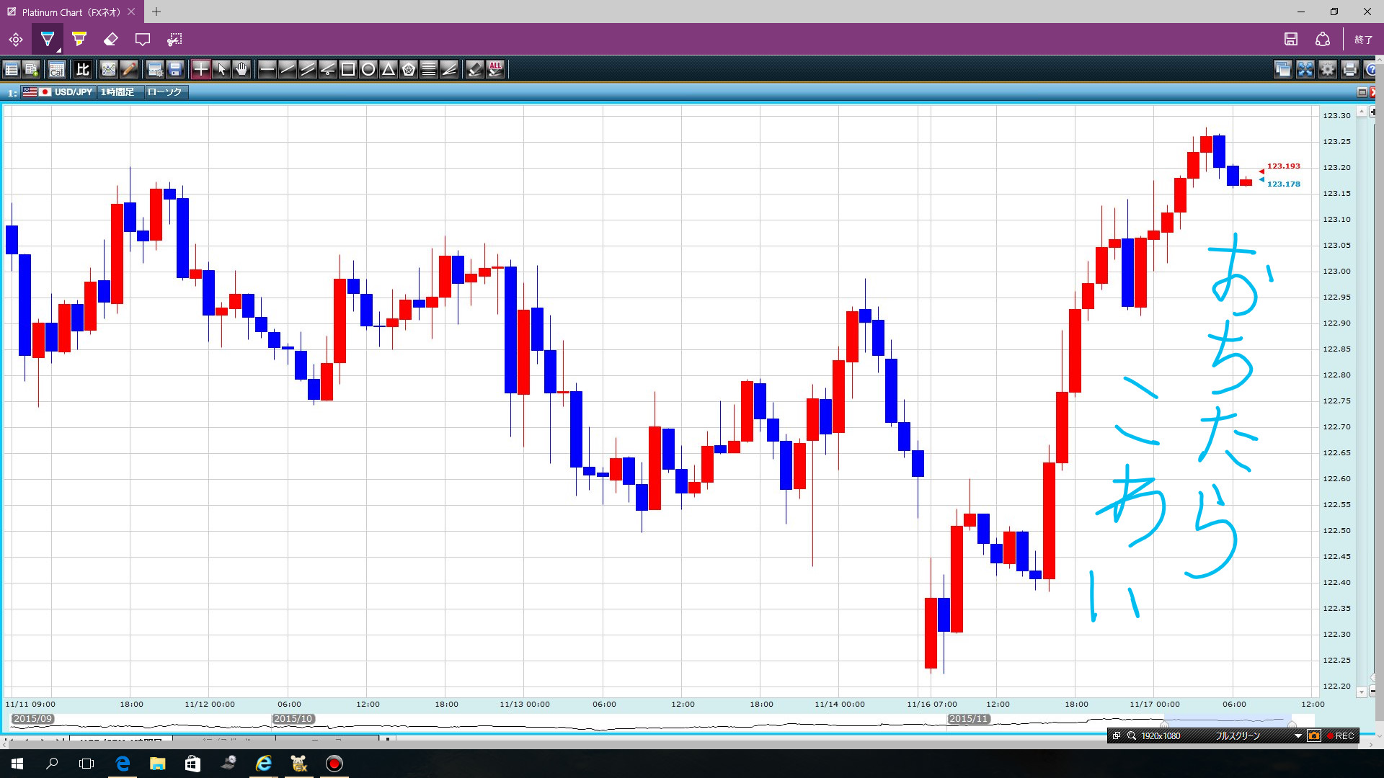Select the Platinum Chart tab

tap(68, 12)
